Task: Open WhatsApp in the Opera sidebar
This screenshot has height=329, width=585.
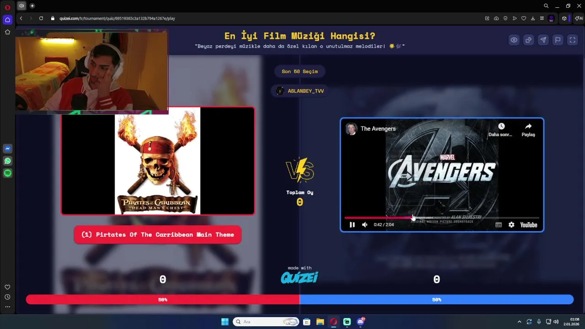Action: 7,161
